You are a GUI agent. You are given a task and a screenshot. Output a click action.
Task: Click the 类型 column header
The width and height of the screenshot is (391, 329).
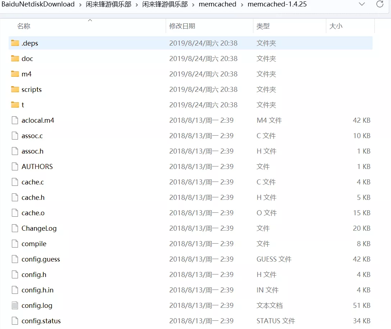coord(263,26)
